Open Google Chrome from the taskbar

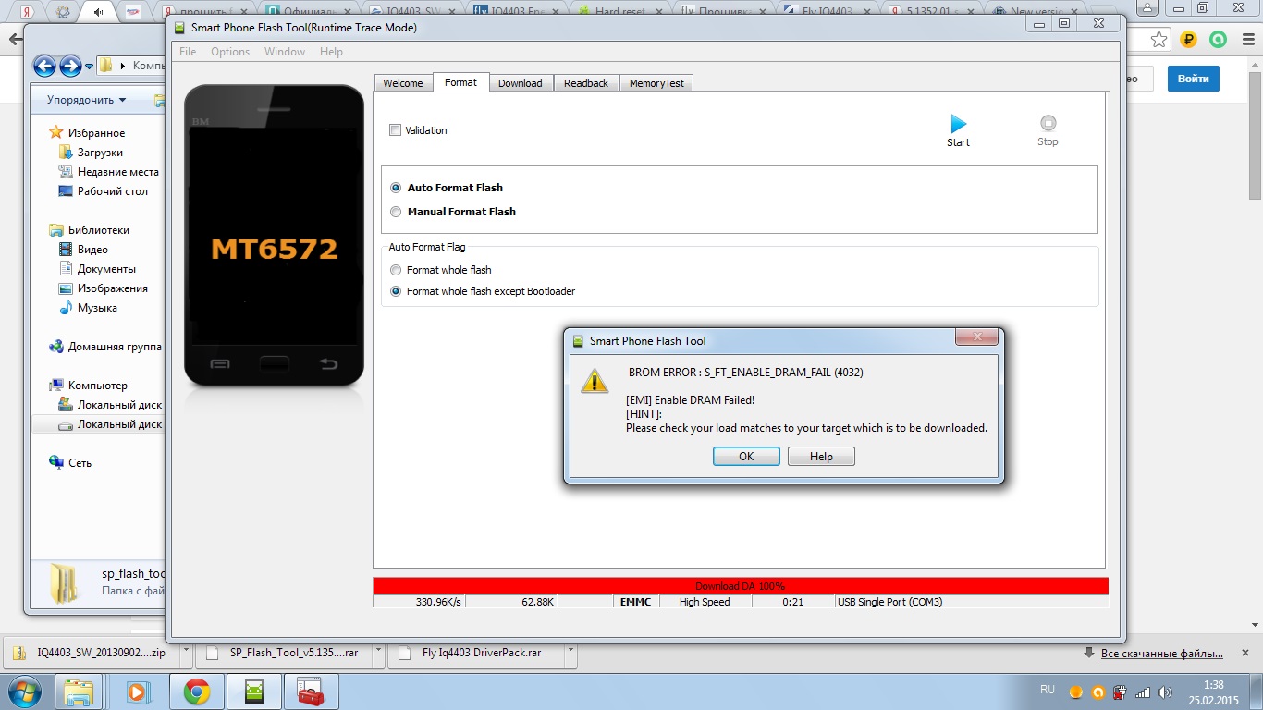click(x=196, y=692)
